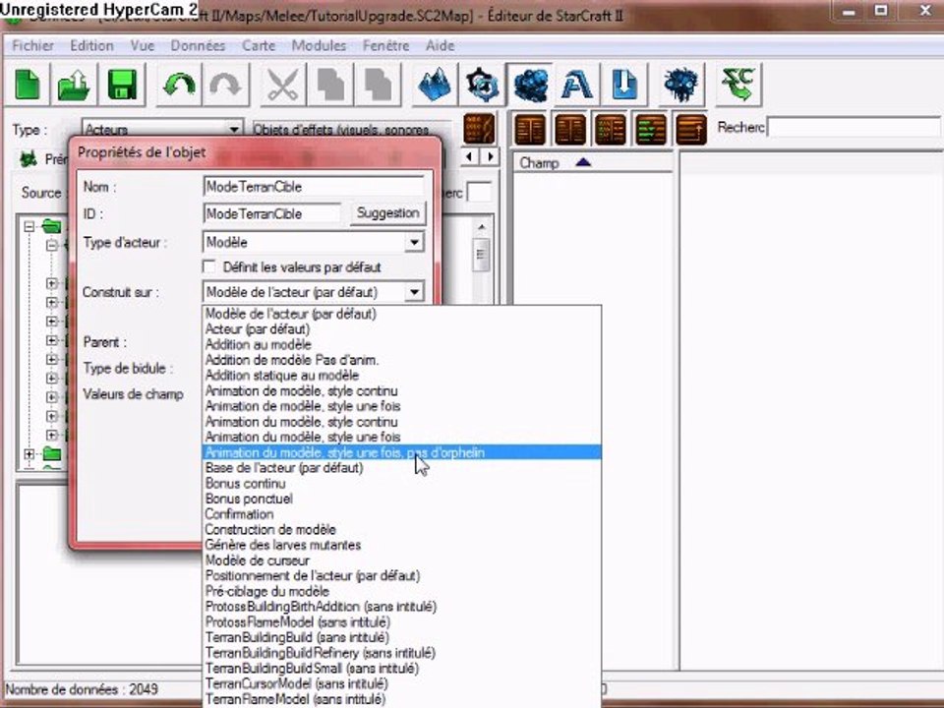Open the Edition menu
Image resolution: width=944 pixels, height=708 pixels.
[91, 46]
